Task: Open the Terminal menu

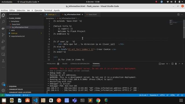Action: (x=48, y=10)
